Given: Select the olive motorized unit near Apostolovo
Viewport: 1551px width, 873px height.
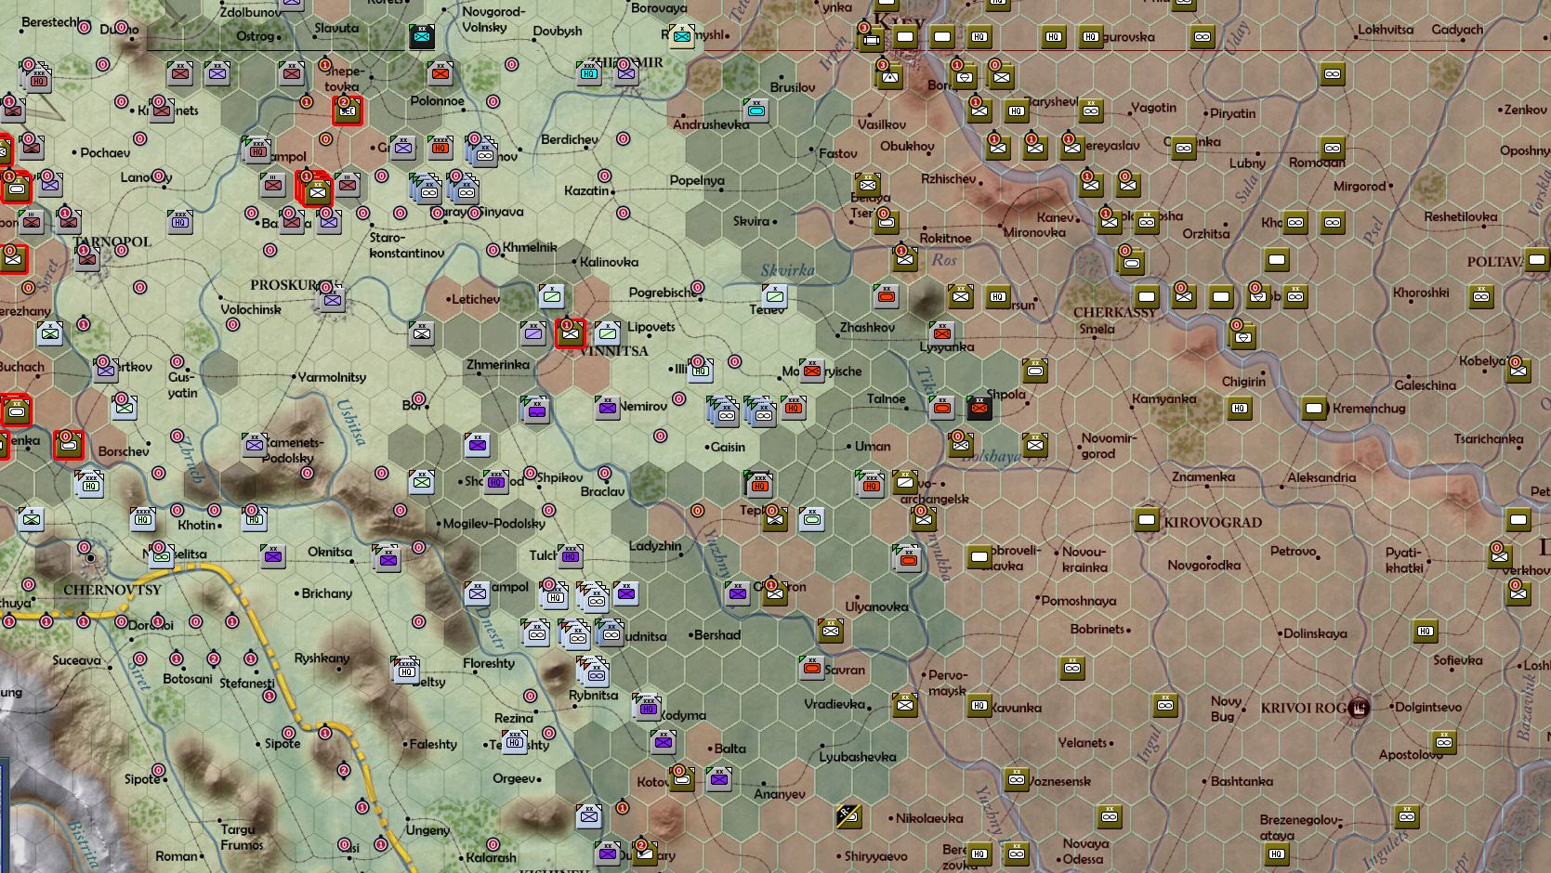Looking at the screenshot, I should tap(1443, 742).
